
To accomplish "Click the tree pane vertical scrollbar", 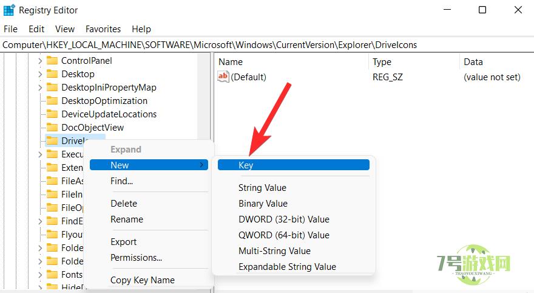I will point(204,95).
